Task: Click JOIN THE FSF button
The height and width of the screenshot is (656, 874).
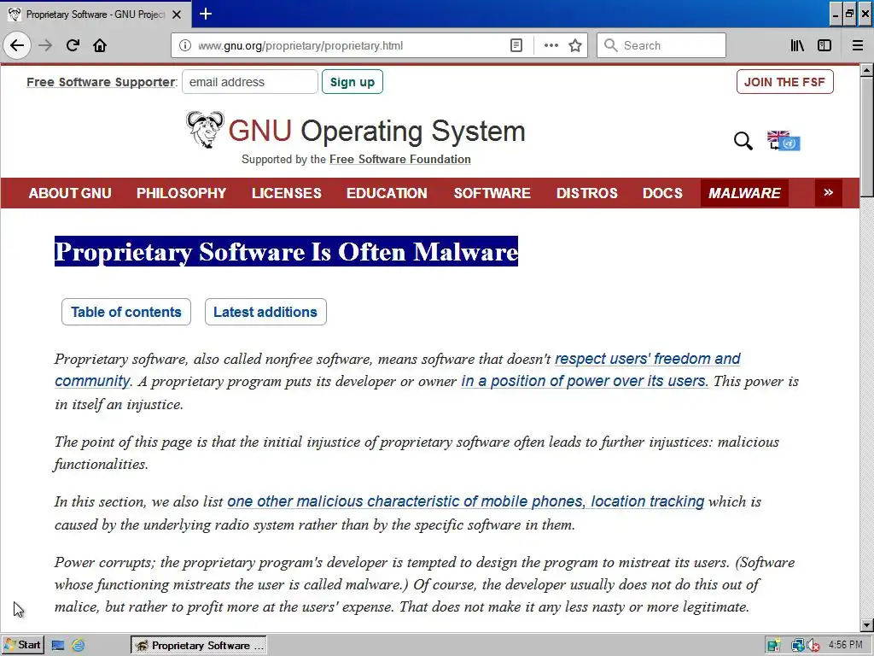Action: [784, 82]
